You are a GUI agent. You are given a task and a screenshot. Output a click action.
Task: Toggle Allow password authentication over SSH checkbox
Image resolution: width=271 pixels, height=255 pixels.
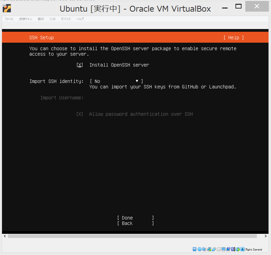(x=79, y=114)
